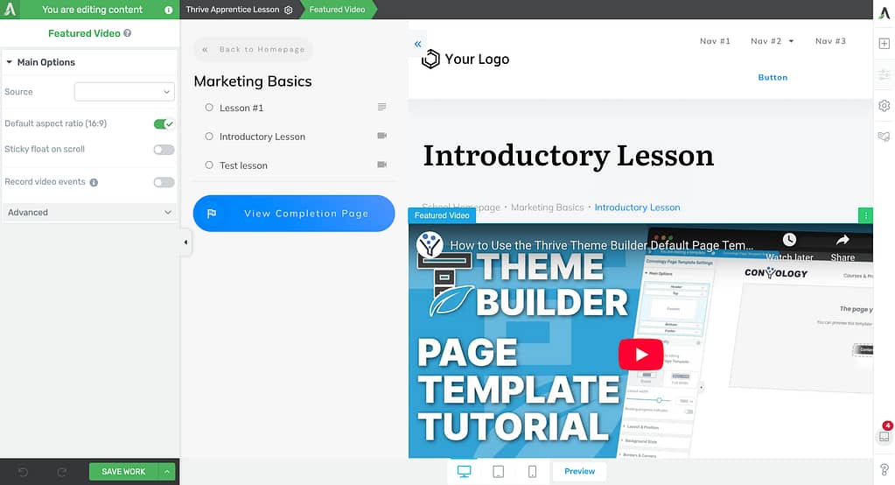Click View Completion Page button
895x485 pixels.
[x=294, y=214]
